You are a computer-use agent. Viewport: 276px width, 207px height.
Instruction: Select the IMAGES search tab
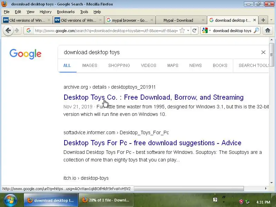(90, 66)
